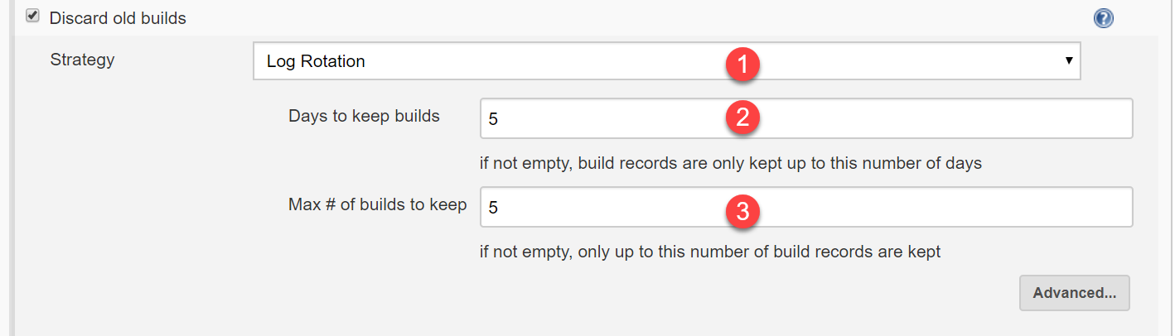Click the Strategy dropdown arrow
This screenshot has height=336, width=1175.
click(1068, 61)
